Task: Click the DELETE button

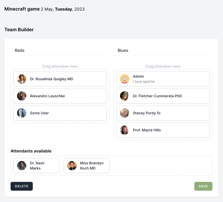Action: (x=22, y=186)
